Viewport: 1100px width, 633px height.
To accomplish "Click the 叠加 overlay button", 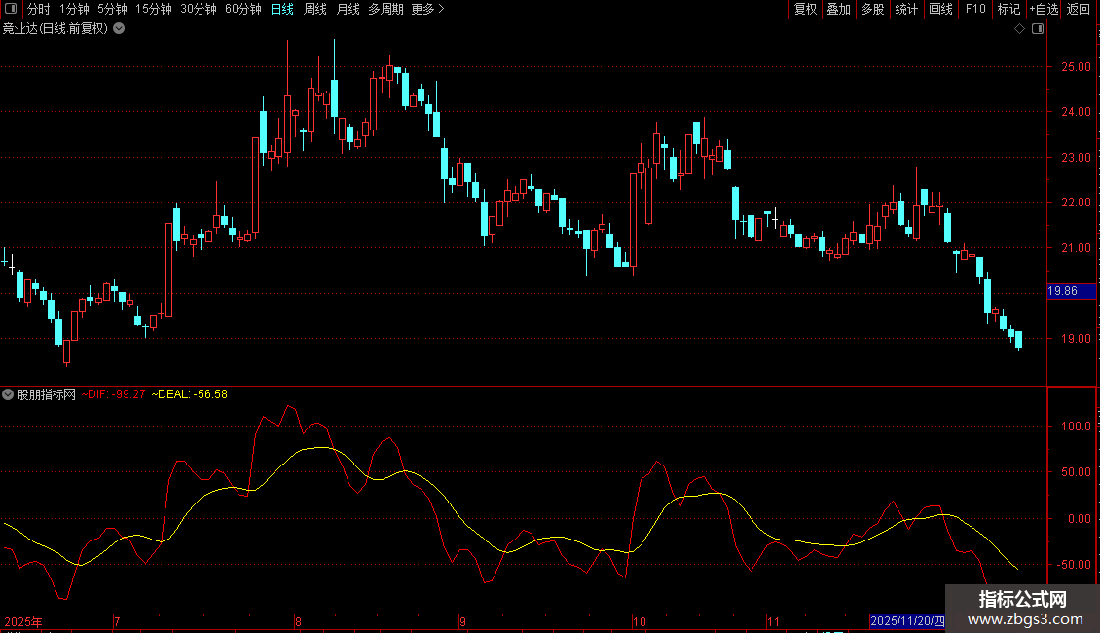I will pos(838,9).
